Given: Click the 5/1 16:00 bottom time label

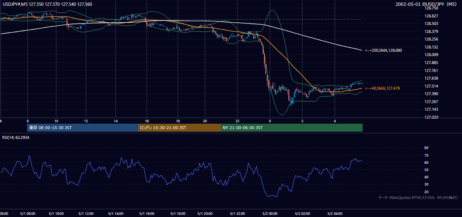Looking at the screenshot, I should [x=147, y=214].
